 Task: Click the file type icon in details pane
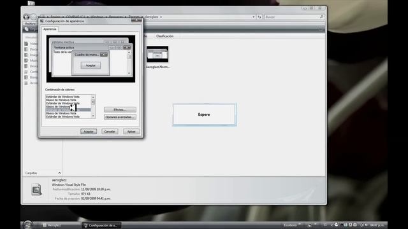point(36,190)
